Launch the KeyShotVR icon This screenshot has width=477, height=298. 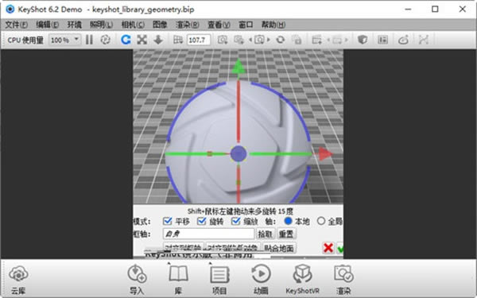coord(302,279)
